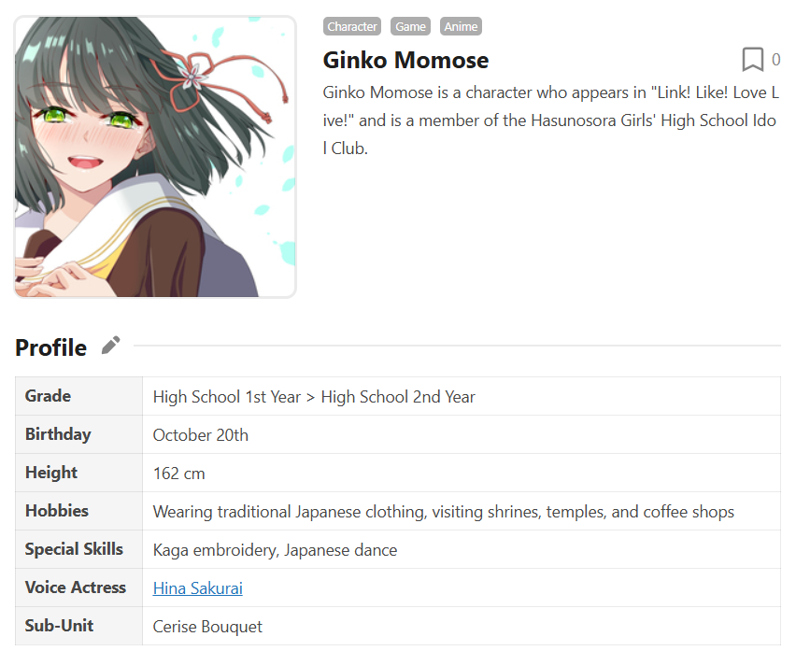The width and height of the screenshot is (796, 665).
Task: Select the Grade row label
Action: coord(48,396)
